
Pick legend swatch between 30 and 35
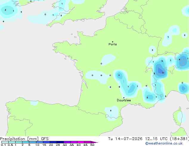click(67, 142)
